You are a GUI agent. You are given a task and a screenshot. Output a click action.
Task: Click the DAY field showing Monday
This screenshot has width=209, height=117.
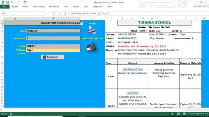pyautogui.click(x=53, y=31)
